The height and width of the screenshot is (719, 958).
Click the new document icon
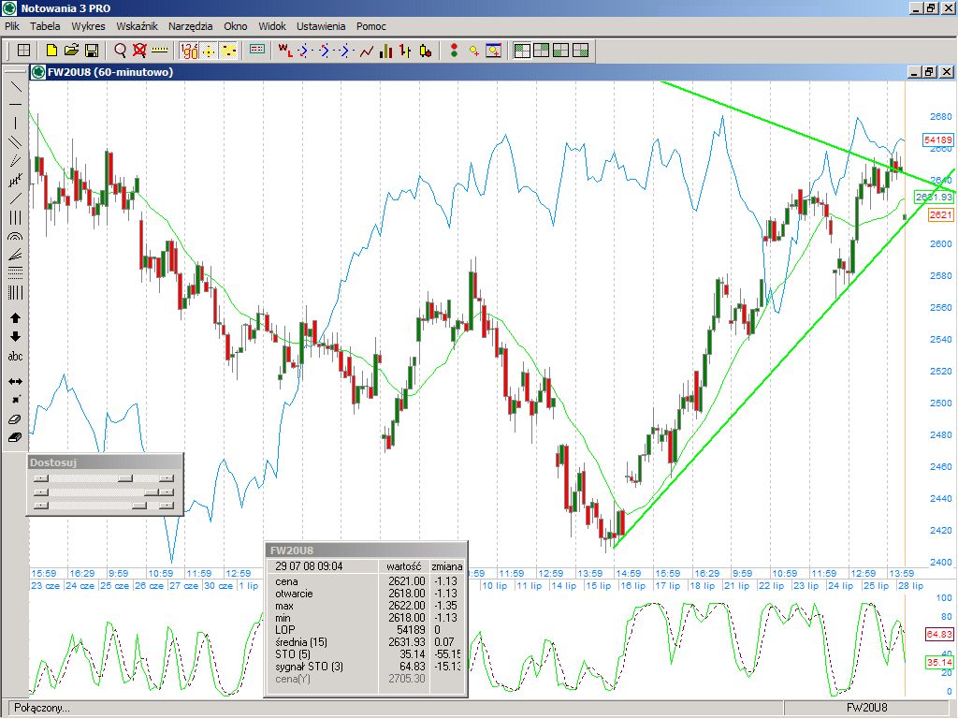click(52, 51)
